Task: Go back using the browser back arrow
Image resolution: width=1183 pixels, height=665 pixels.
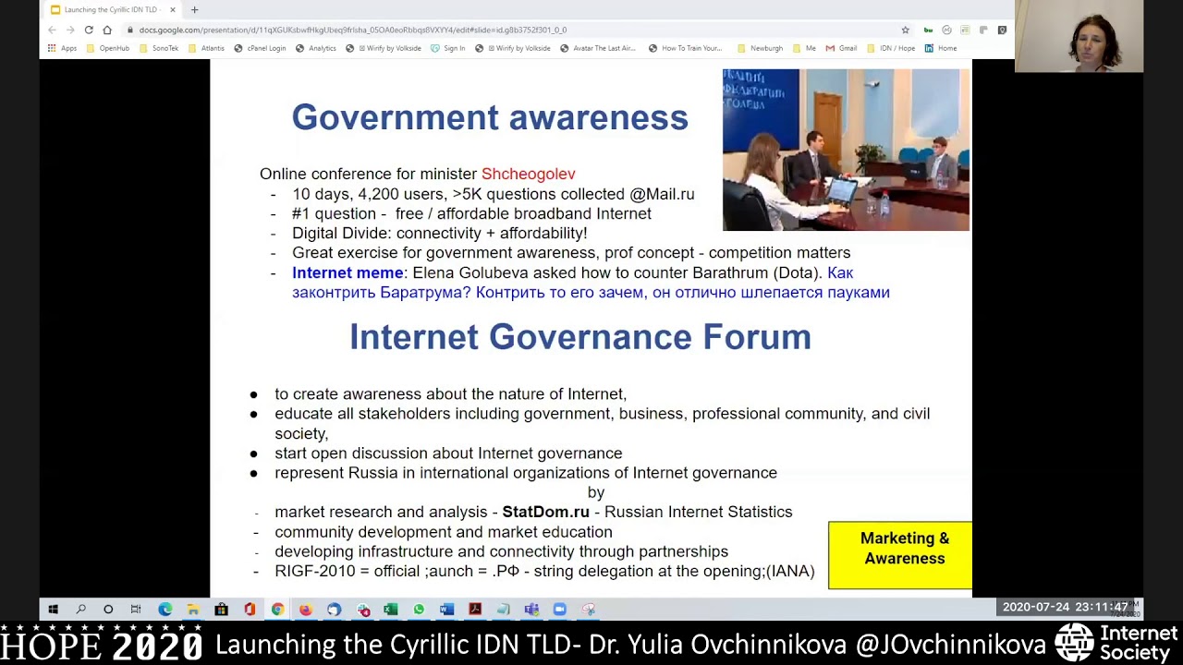Action: pos(52,30)
